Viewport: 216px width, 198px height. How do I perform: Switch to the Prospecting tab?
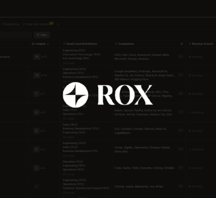11,24
